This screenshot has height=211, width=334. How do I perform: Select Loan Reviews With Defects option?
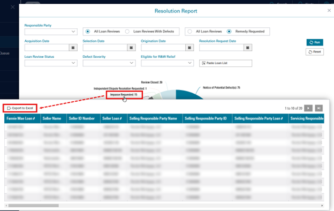pyautogui.click(x=127, y=32)
